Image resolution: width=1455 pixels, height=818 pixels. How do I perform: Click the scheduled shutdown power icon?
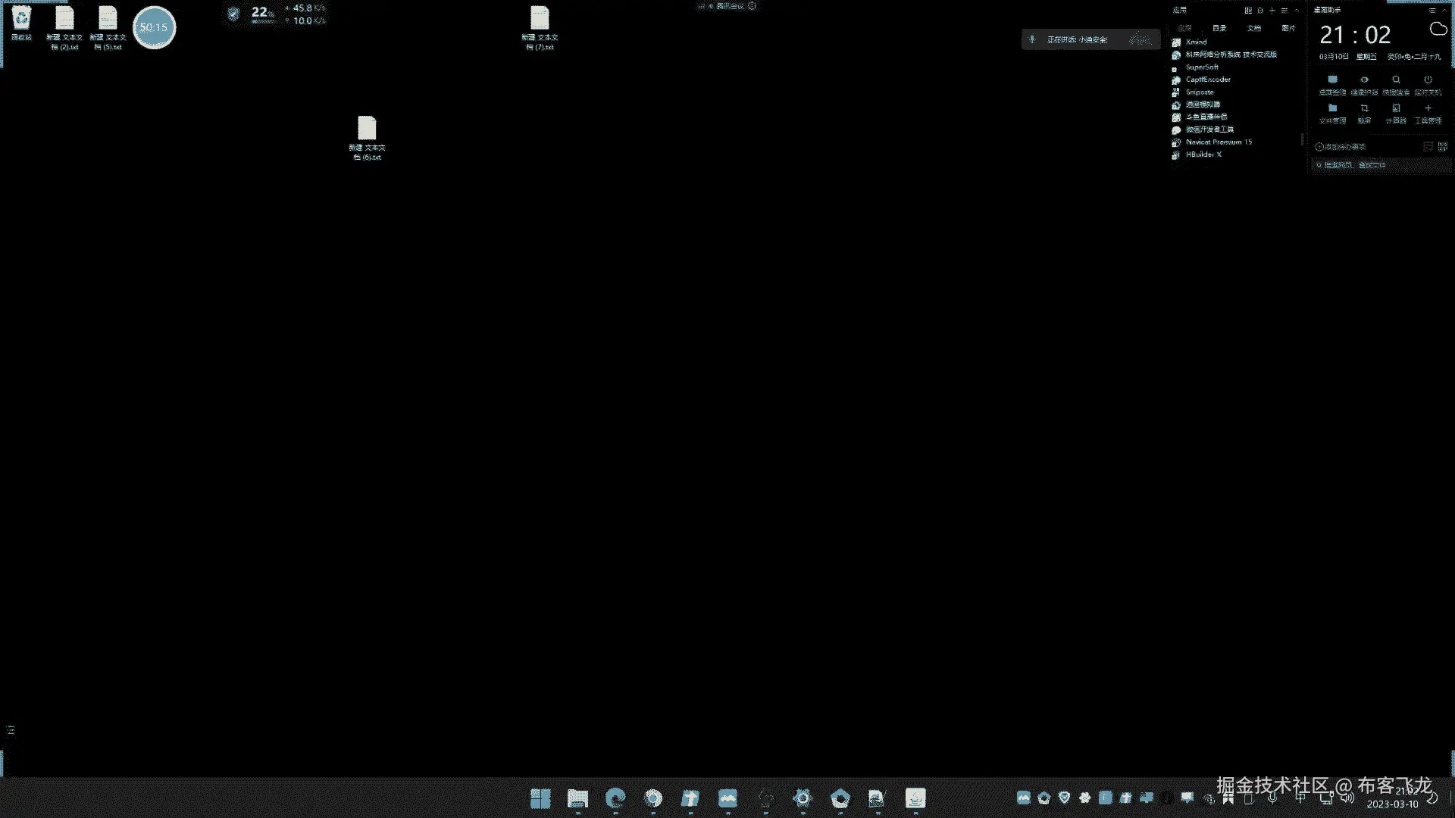click(x=1428, y=80)
